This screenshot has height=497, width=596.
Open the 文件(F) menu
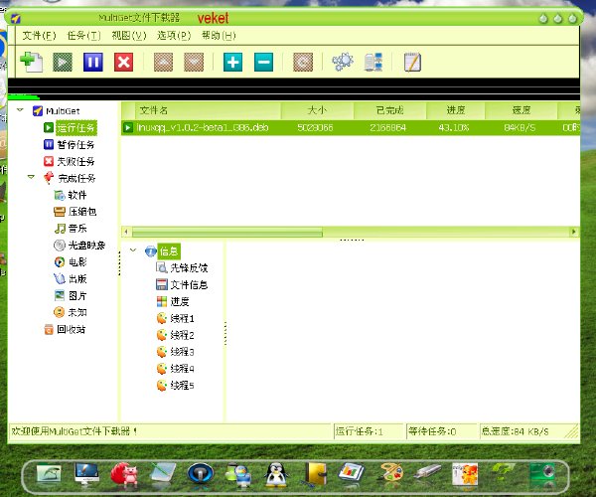[39, 36]
